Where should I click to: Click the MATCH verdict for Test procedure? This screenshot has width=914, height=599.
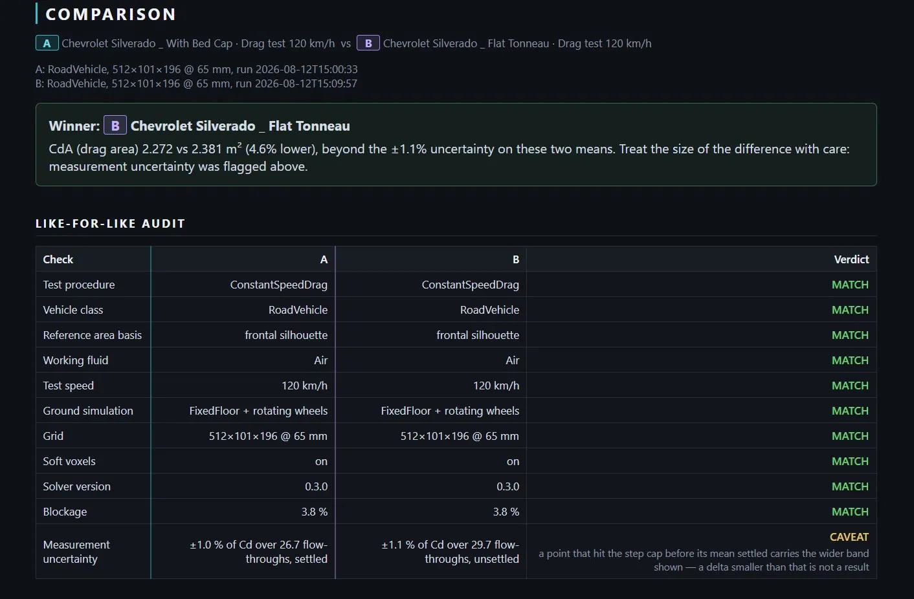850,285
